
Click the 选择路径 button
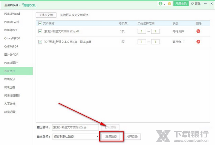click(111, 137)
